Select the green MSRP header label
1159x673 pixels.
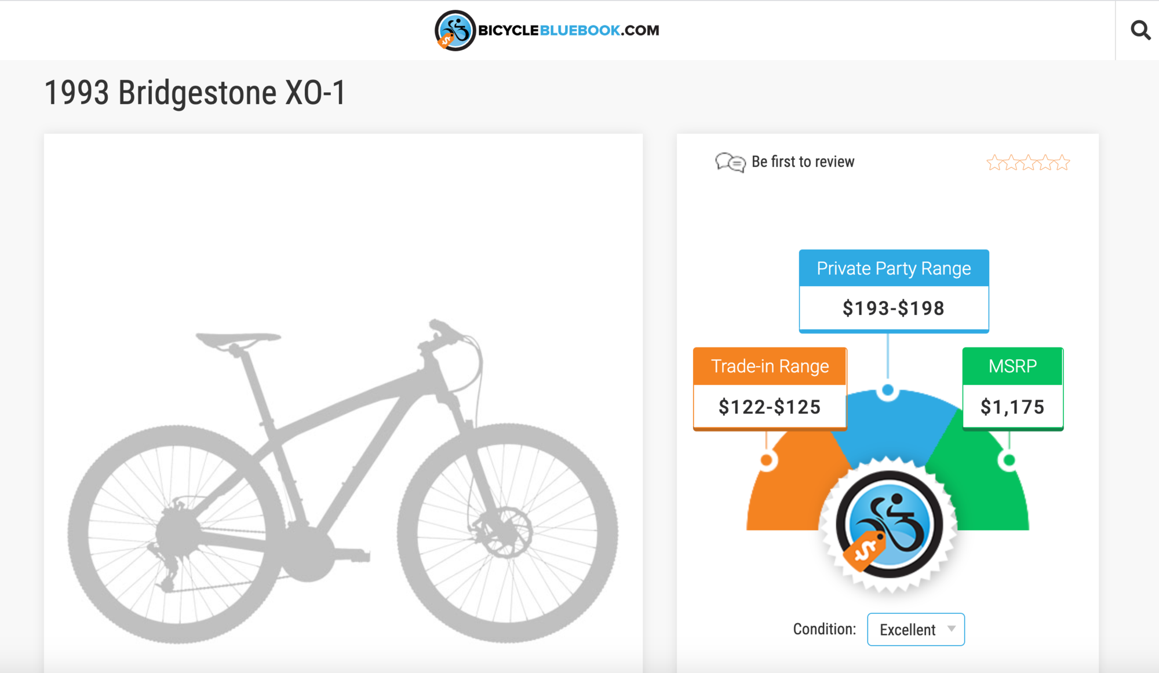click(x=1012, y=366)
